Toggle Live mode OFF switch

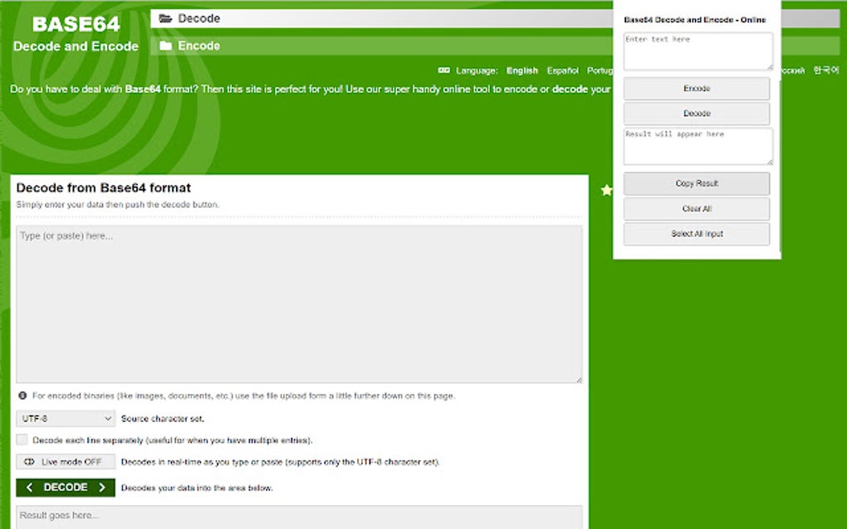tap(65, 462)
